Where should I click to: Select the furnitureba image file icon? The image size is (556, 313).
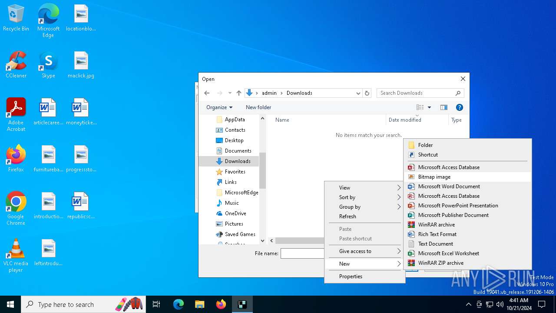[48, 159]
